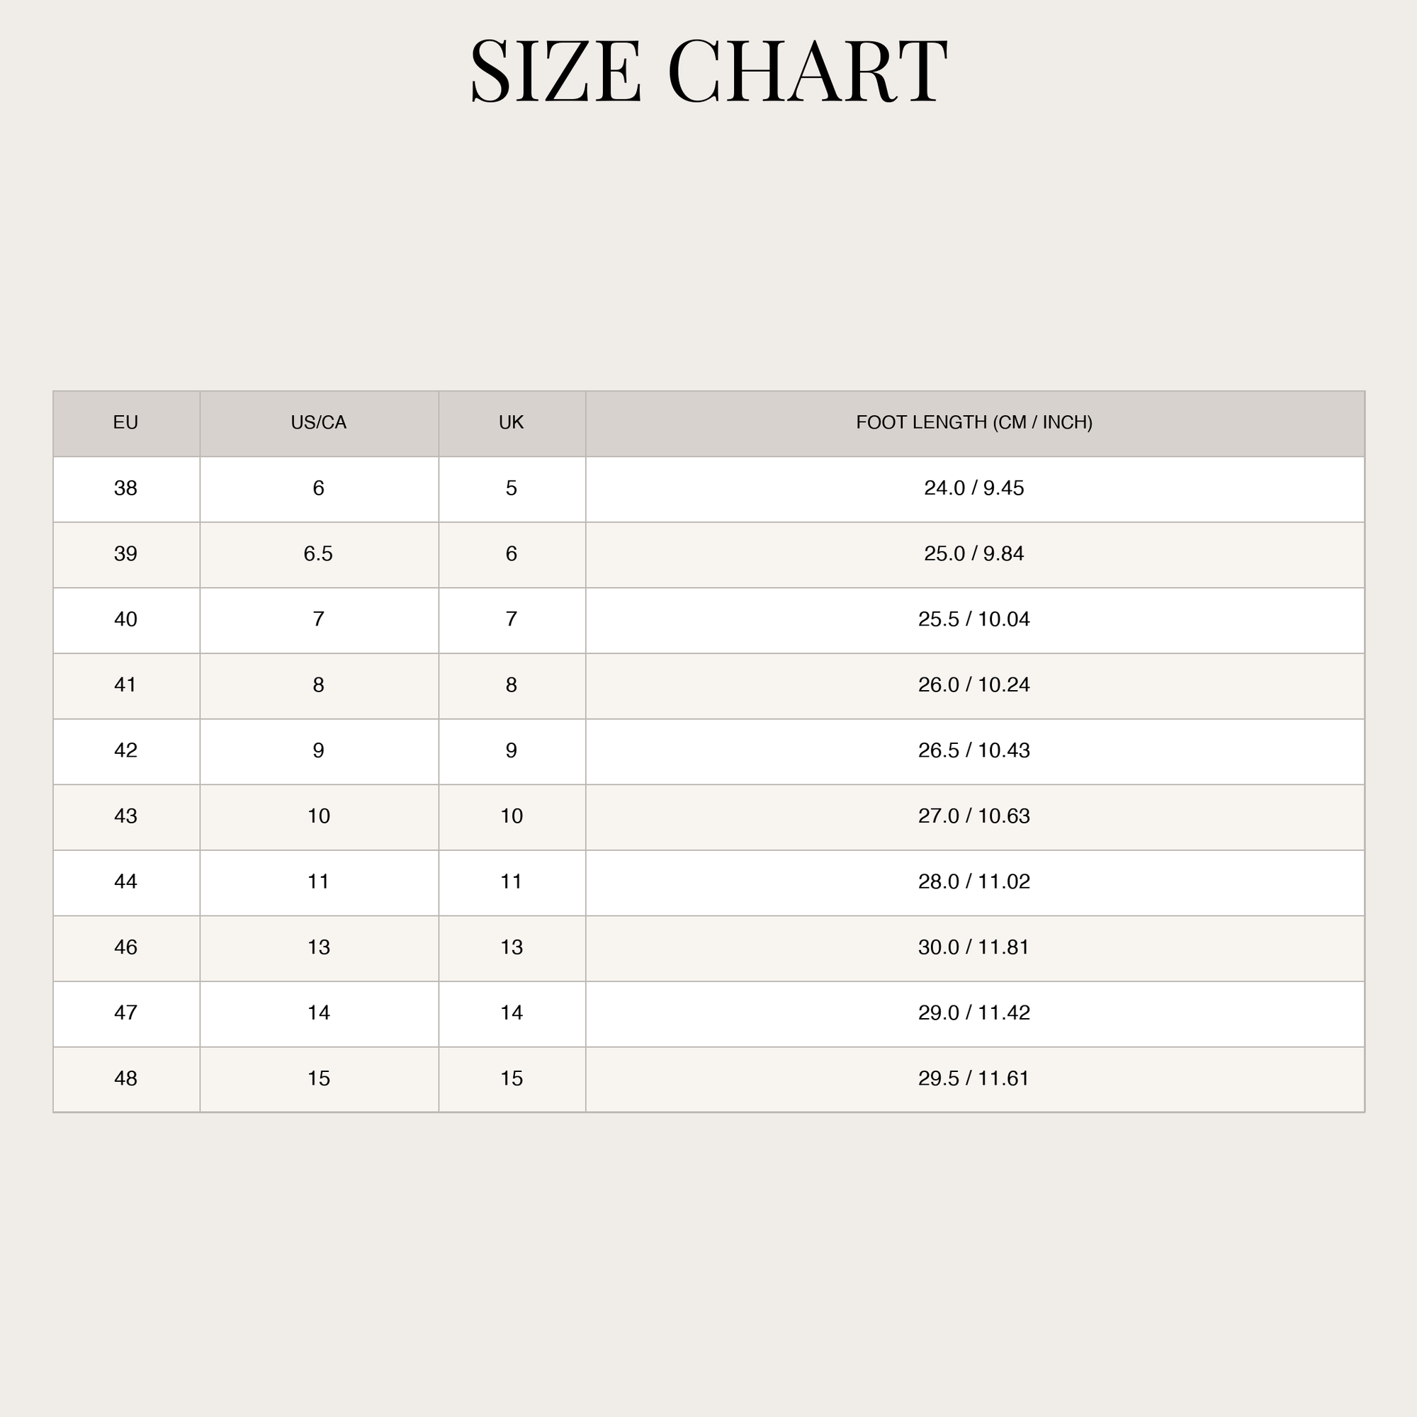1417x1417 pixels.
Task: Select foot length 25.5 / 10.04
Action: tap(975, 620)
